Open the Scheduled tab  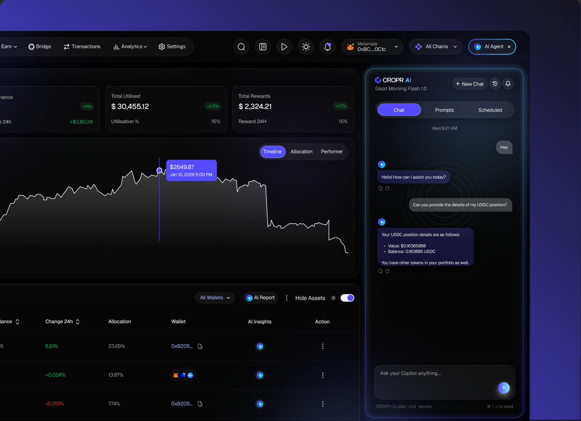(x=490, y=110)
